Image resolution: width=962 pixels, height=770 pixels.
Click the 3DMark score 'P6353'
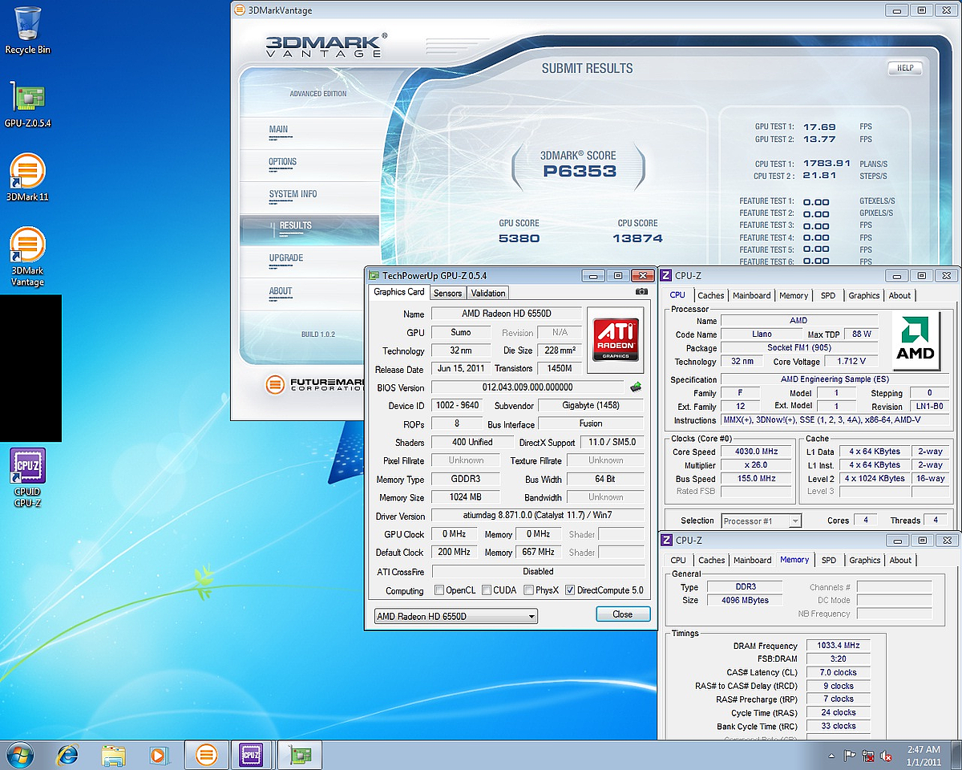tap(580, 171)
